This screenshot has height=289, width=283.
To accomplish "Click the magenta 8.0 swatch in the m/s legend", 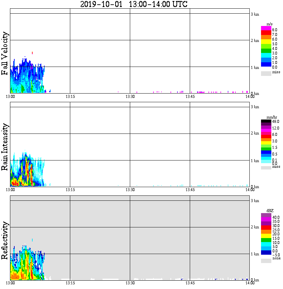I will pyautogui.click(x=266, y=28).
